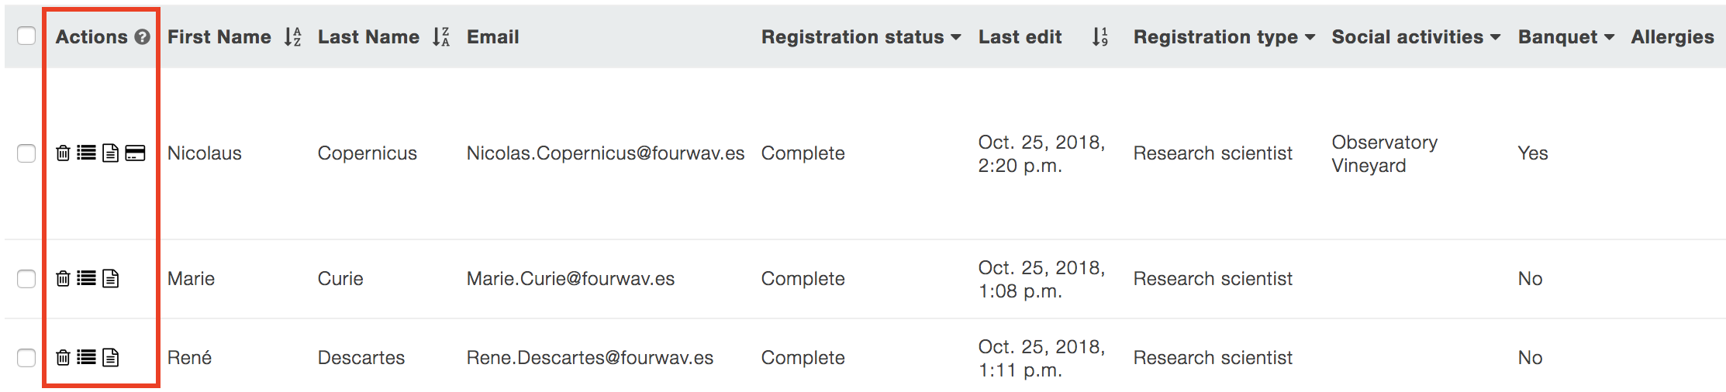Sort by First Name A-Z
Viewport: 1726px width, 392px height.
tap(292, 37)
